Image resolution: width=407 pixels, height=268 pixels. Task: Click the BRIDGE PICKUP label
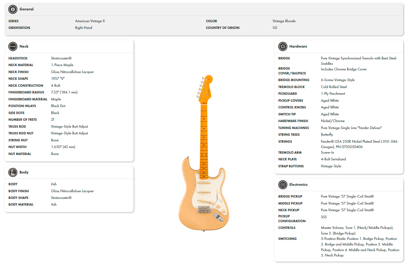[x=290, y=197]
